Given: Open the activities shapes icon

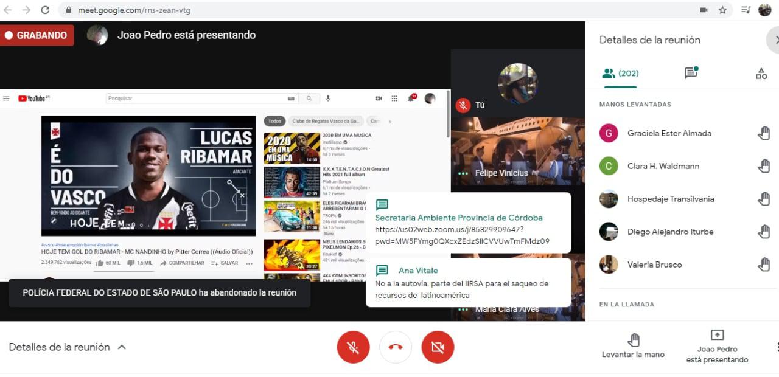Looking at the screenshot, I should click(761, 74).
